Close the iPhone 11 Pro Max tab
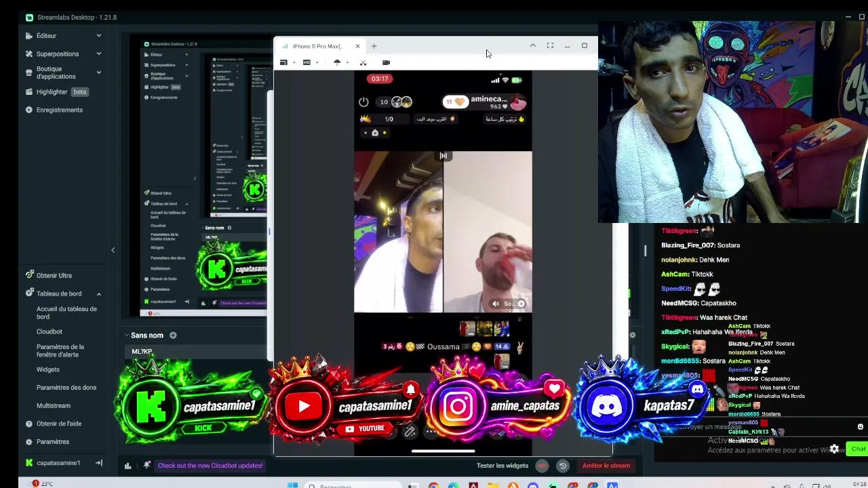Viewport: 868px width, 488px height. click(x=357, y=46)
